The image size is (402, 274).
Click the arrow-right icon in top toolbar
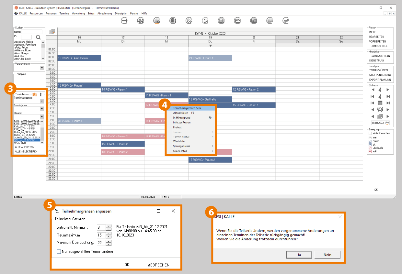pyautogui.click(x=124, y=21)
